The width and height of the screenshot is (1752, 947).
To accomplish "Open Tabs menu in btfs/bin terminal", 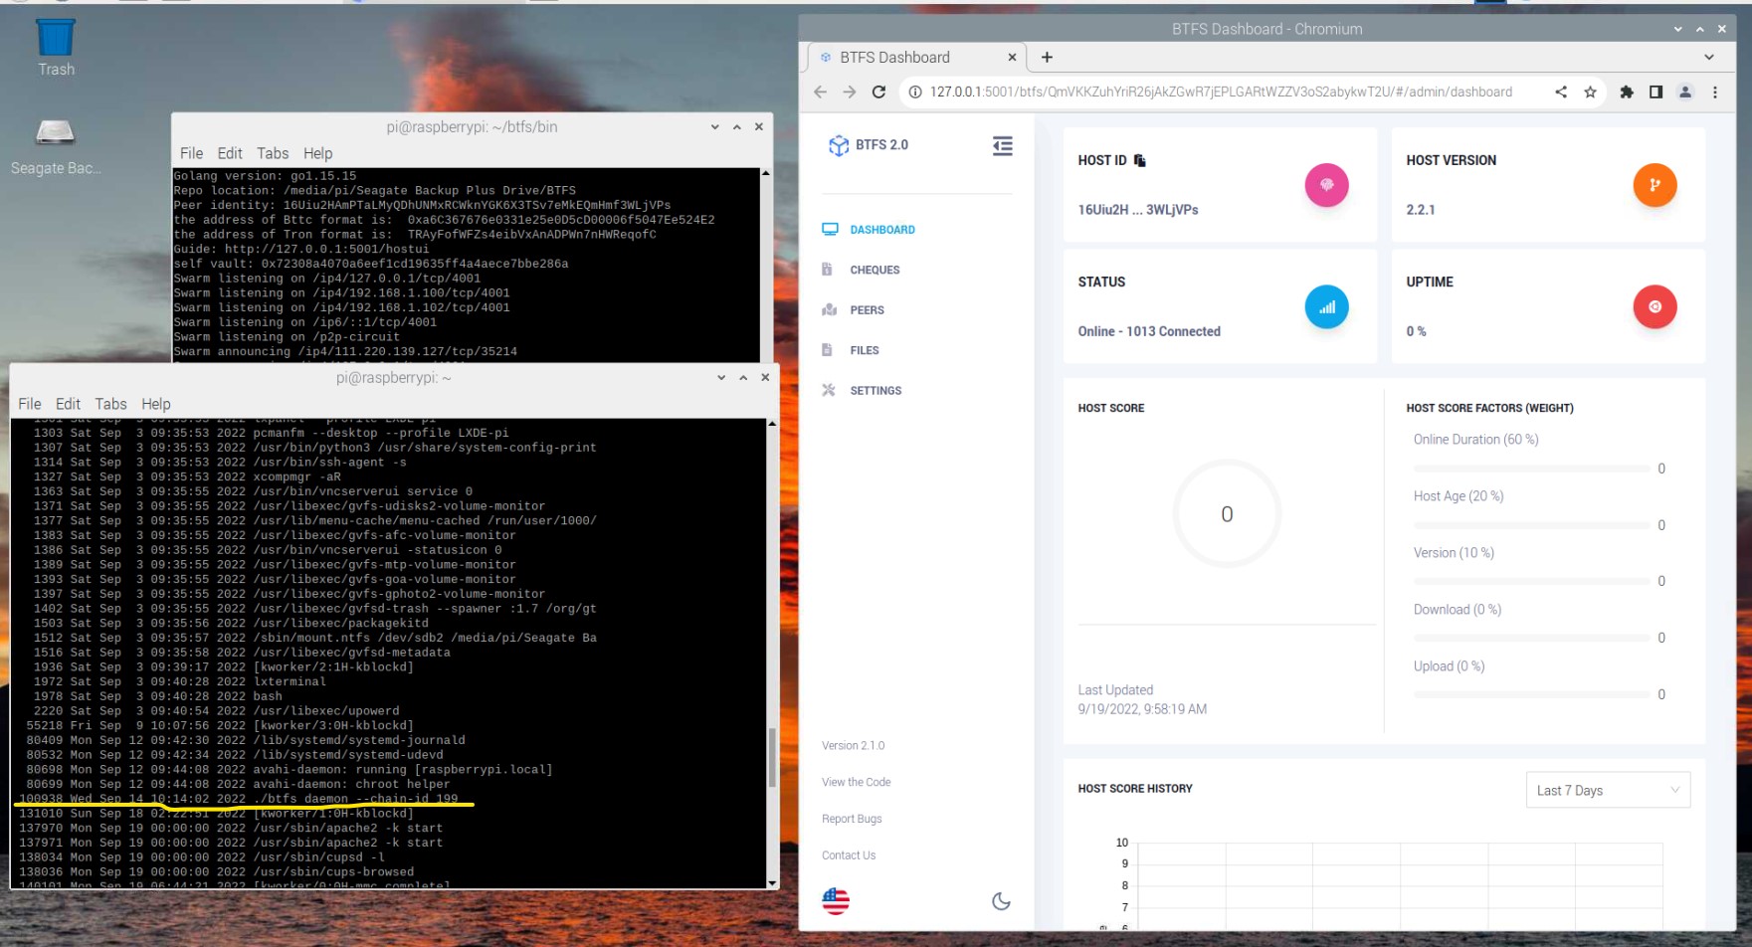I will 273,153.
